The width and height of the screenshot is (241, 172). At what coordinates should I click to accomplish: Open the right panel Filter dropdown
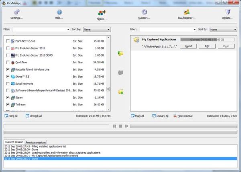pos(195,29)
